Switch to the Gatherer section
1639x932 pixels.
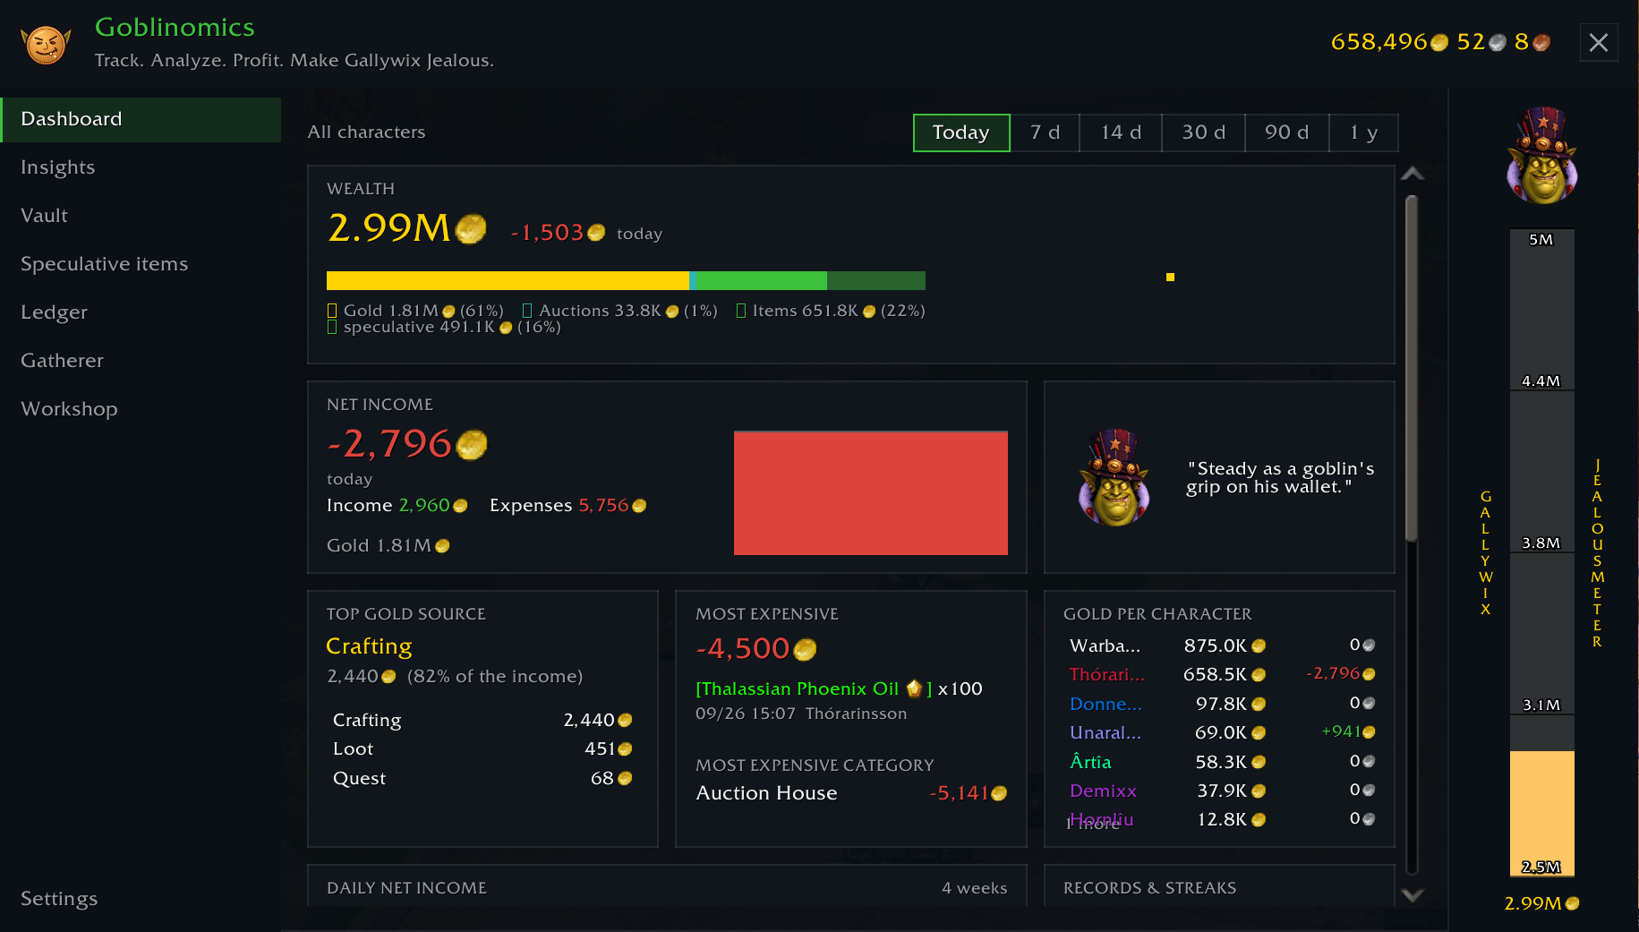tap(141, 361)
